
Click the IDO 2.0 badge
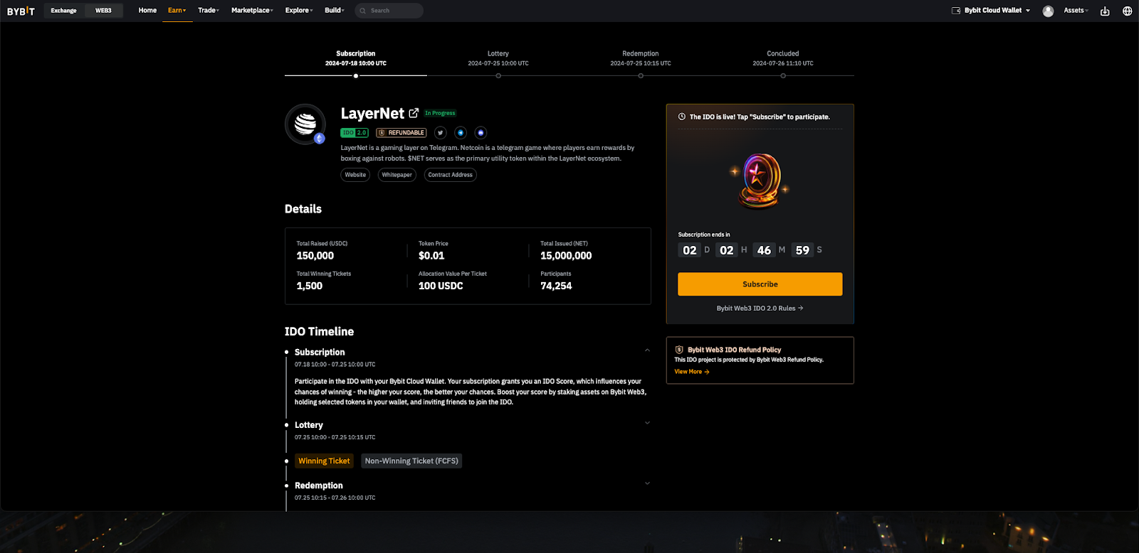355,133
